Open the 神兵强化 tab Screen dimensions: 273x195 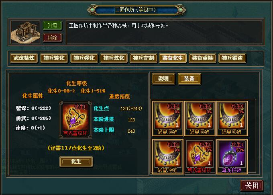point(84,58)
